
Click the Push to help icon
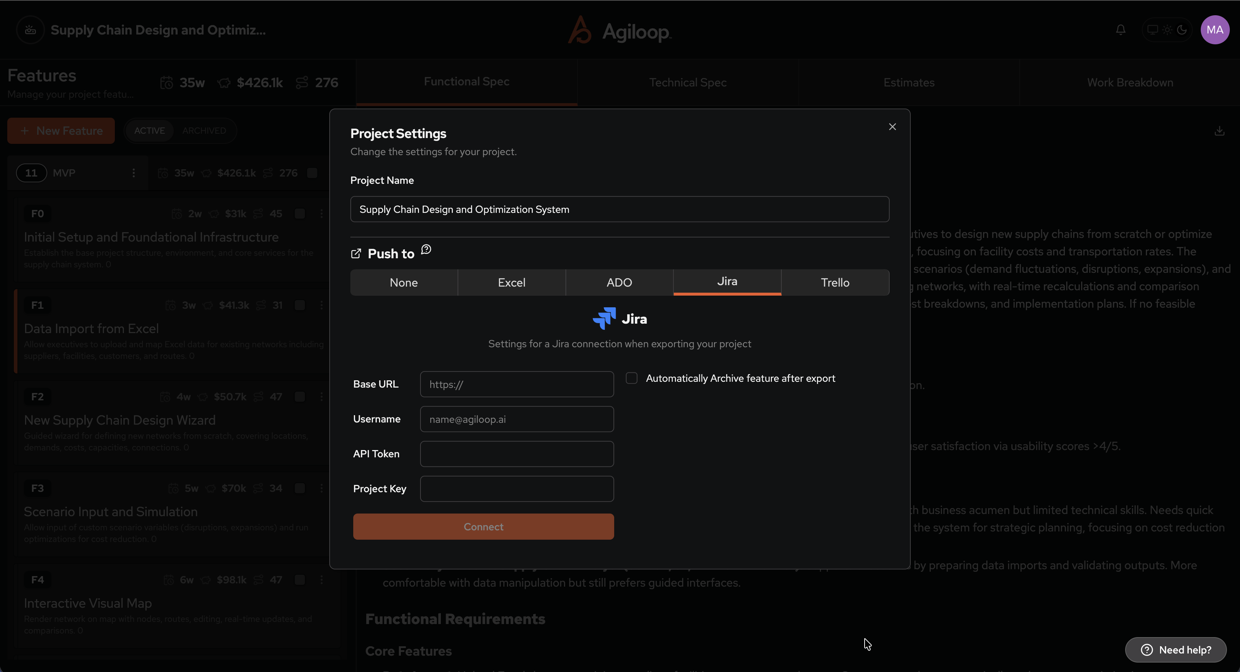pyautogui.click(x=426, y=249)
